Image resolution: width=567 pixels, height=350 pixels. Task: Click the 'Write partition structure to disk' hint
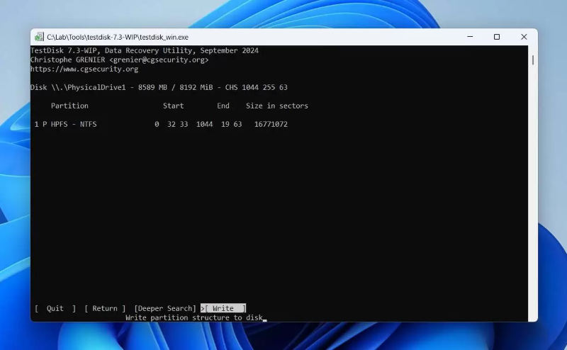tap(193, 318)
